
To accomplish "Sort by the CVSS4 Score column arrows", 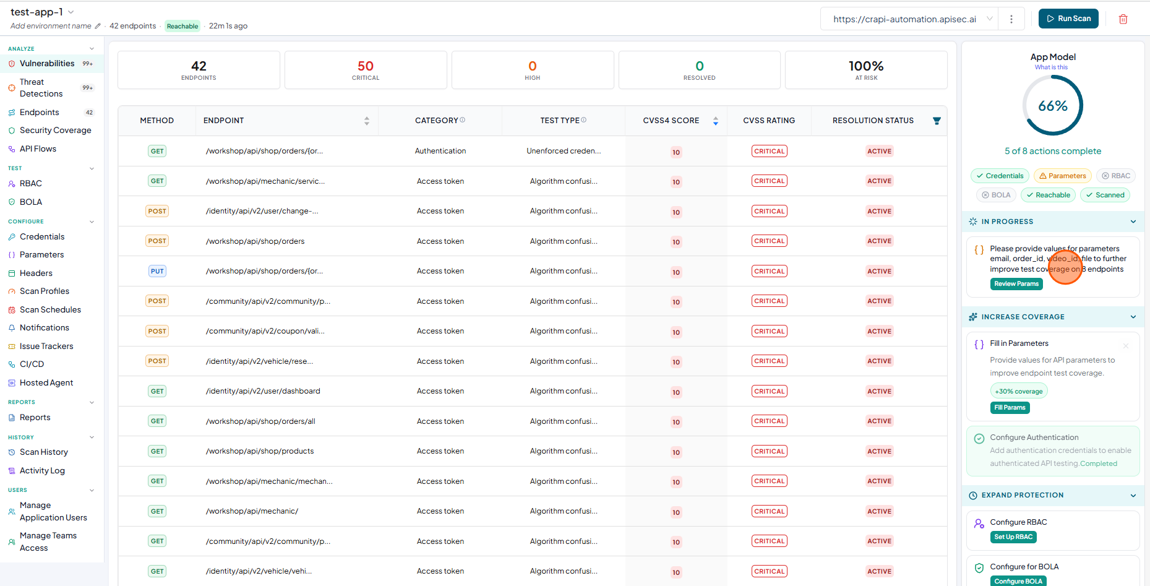I will tap(716, 121).
